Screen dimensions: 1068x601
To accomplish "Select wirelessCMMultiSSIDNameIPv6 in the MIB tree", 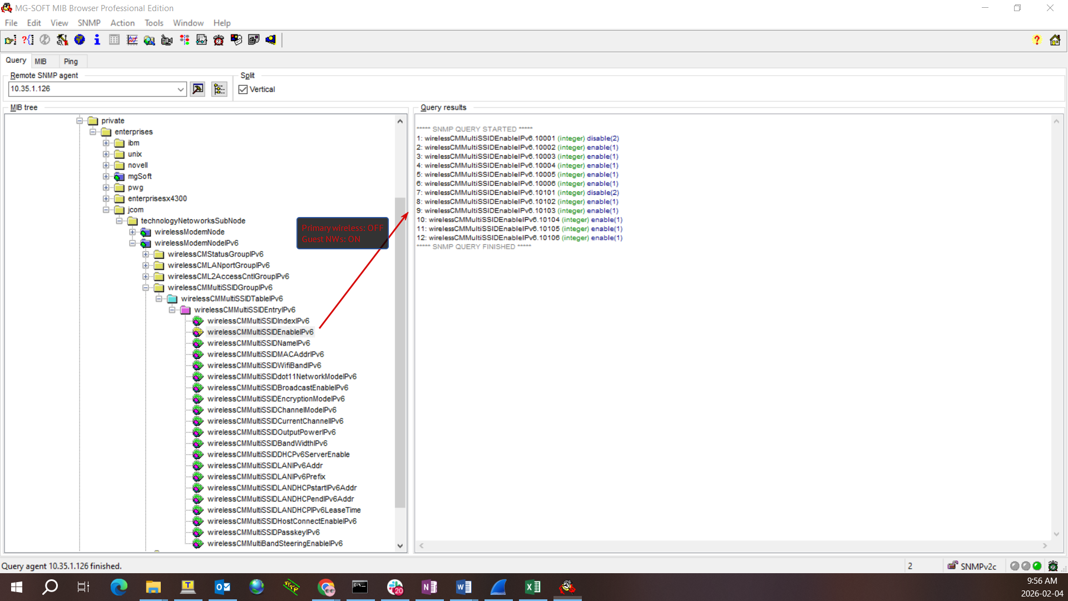I will coord(258,343).
